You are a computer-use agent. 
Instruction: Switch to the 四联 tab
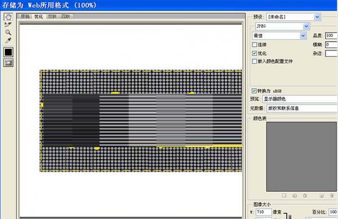coord(66,17)
